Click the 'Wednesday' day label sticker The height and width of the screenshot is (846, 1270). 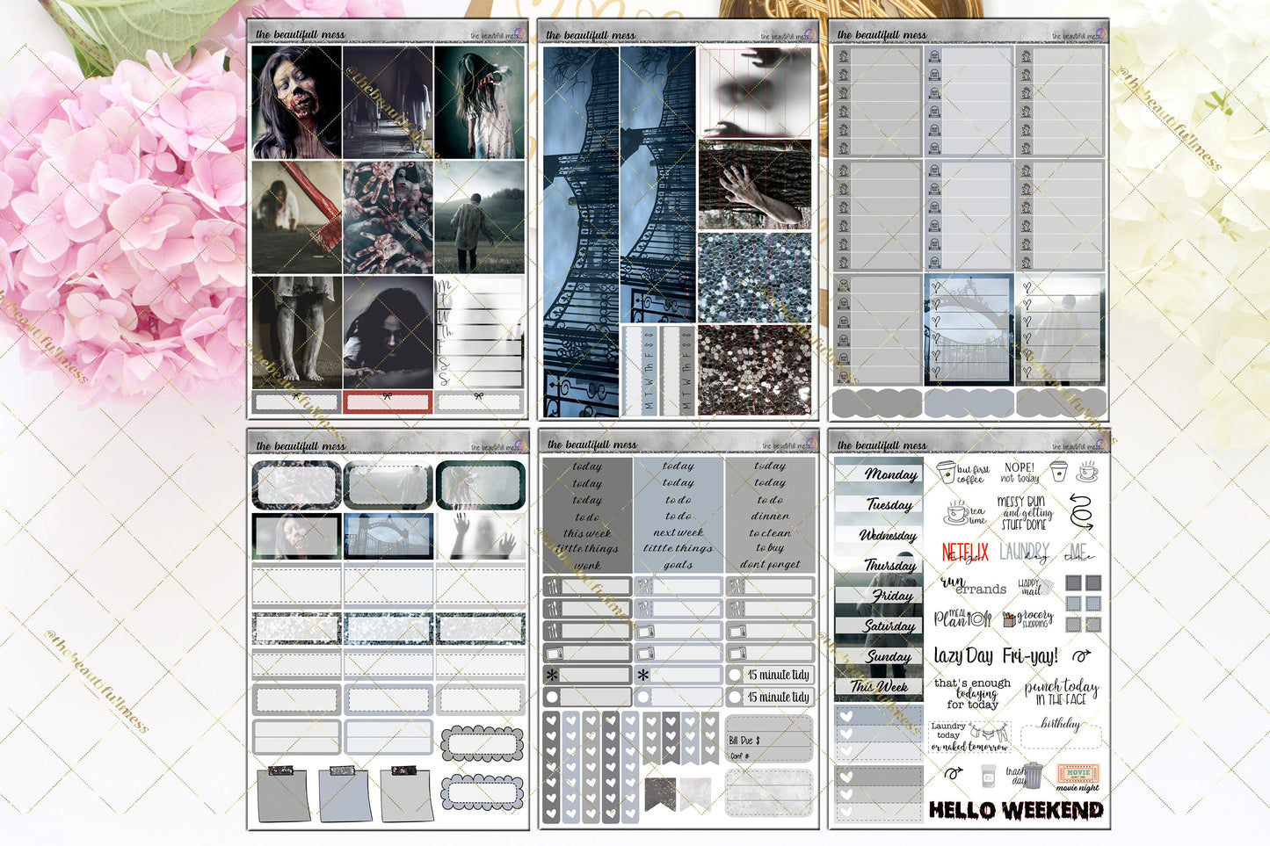point(879,535)
